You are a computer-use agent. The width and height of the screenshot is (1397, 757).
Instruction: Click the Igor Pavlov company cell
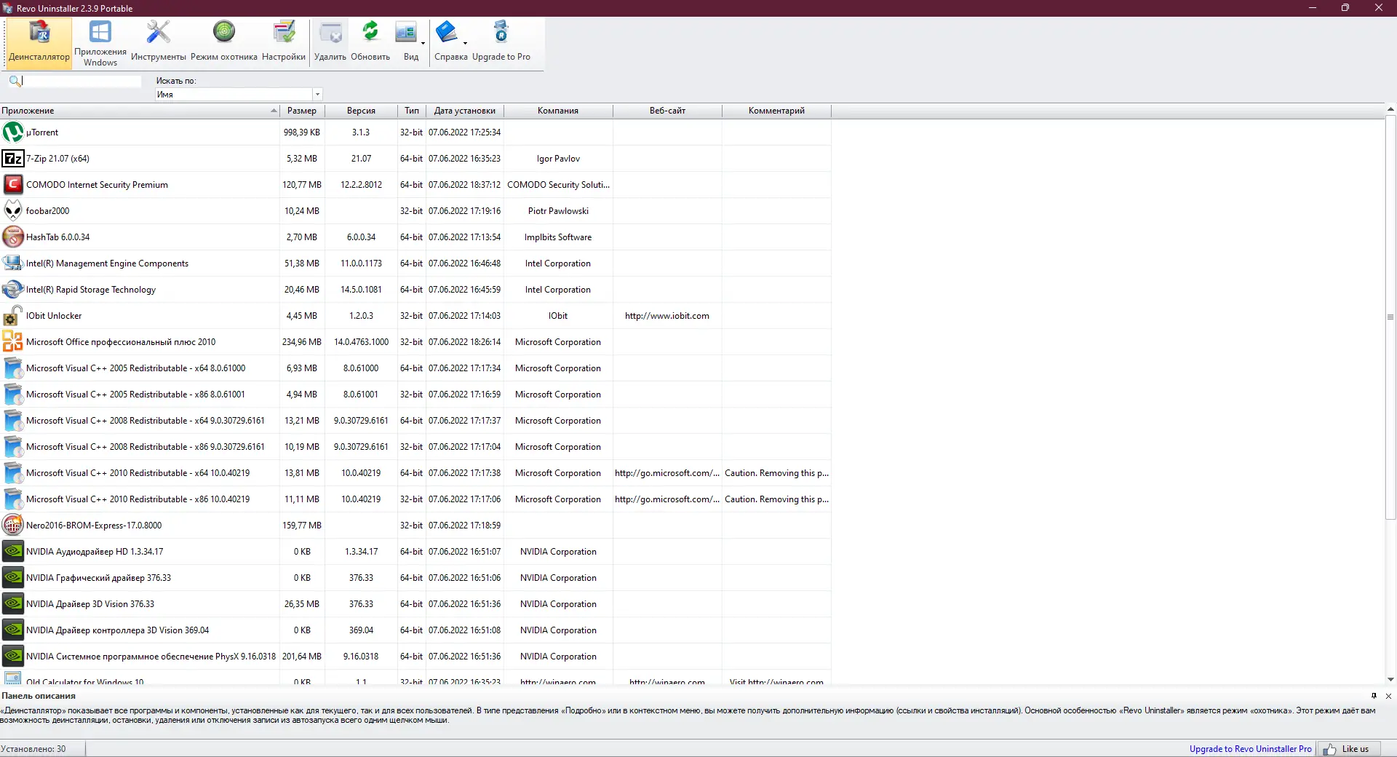tap(558, 159)
